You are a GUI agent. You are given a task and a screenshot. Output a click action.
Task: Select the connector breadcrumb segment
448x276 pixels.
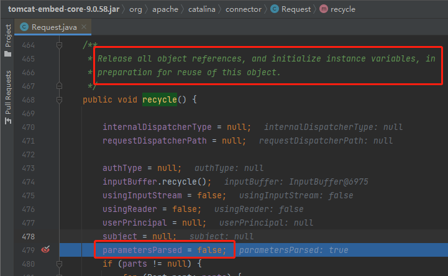pyautogui.click(x=244, y=9)
